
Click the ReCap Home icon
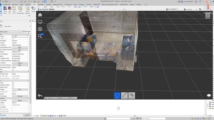pyautogui.click(x=40, y=15)
